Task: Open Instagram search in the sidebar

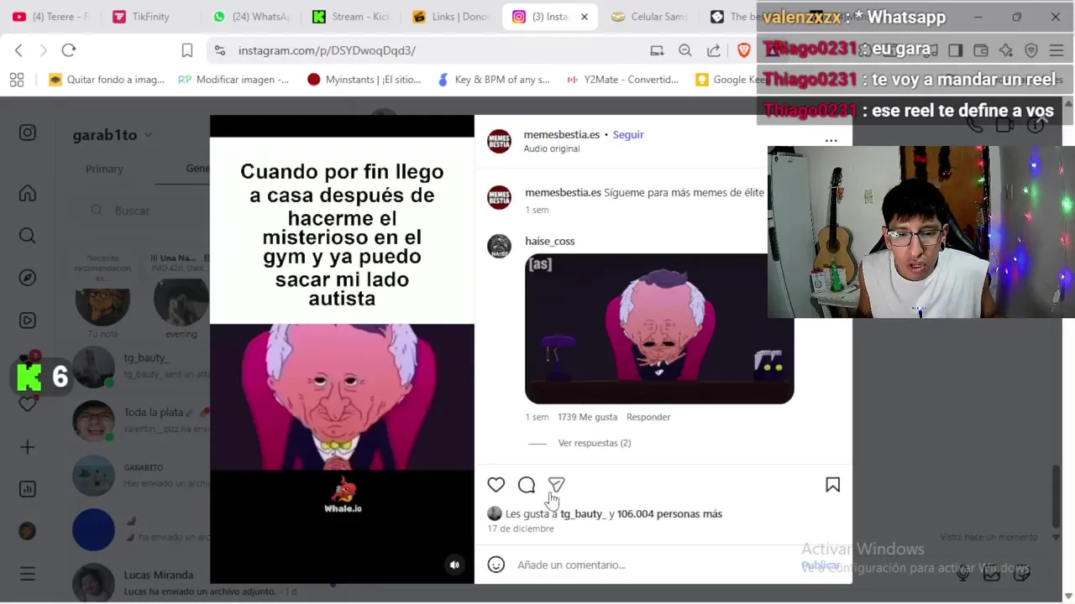Action: click(28, 236)
